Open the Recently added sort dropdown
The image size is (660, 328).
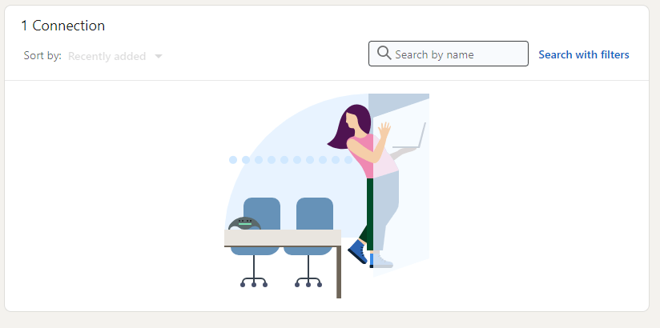coord(115,56)
